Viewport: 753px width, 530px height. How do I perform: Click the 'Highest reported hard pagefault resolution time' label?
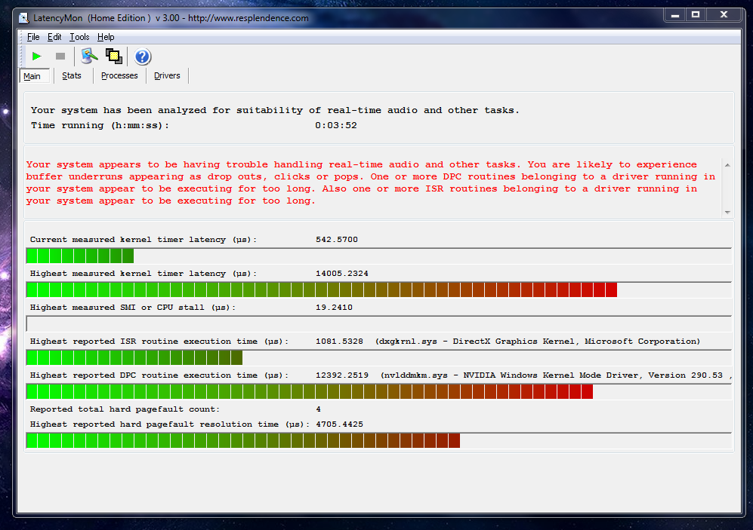point(170,424)
